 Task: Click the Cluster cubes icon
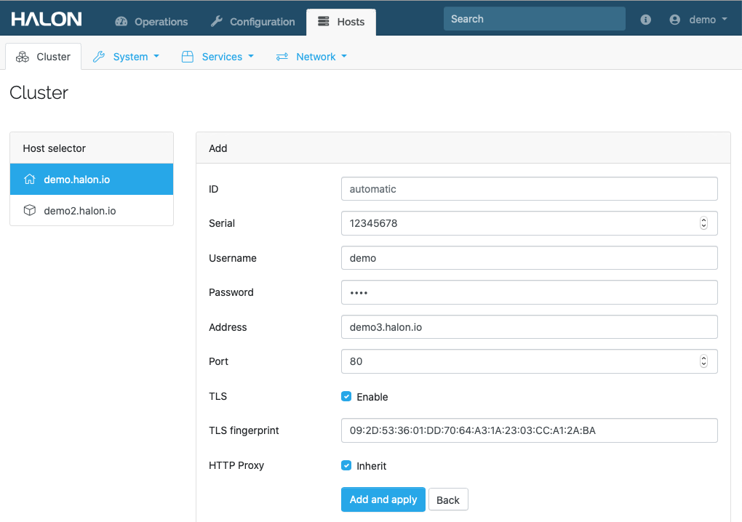(x=23, y=57)
